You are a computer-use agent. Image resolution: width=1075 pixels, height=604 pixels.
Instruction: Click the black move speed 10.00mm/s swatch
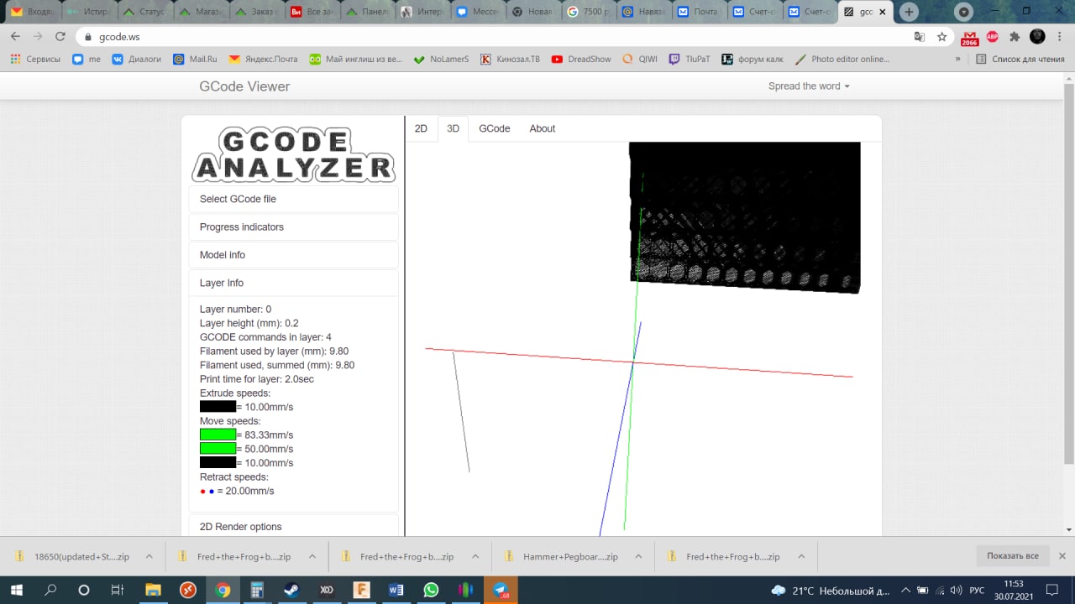coord(218,462)
